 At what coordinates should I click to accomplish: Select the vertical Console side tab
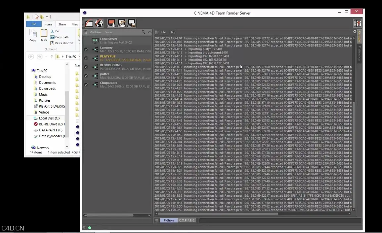pyautogui.click(x=359, y=37)
